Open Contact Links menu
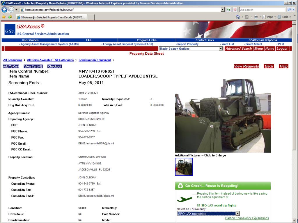This screenshot has height=223, width=298. coord(205,40)
